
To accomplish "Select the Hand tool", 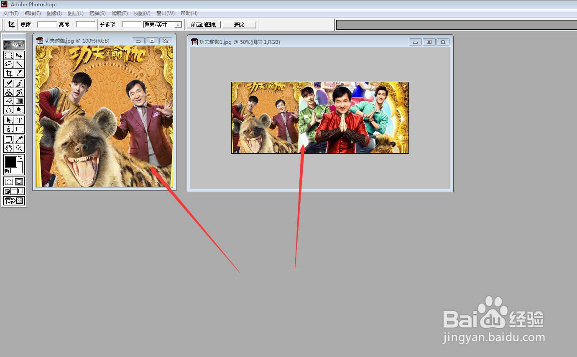I will [9, 148].
